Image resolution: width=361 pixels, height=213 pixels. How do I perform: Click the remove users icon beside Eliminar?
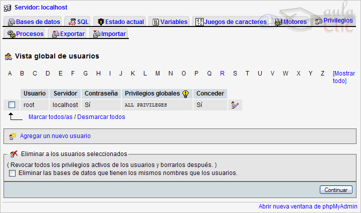click(x=14, y=154)
